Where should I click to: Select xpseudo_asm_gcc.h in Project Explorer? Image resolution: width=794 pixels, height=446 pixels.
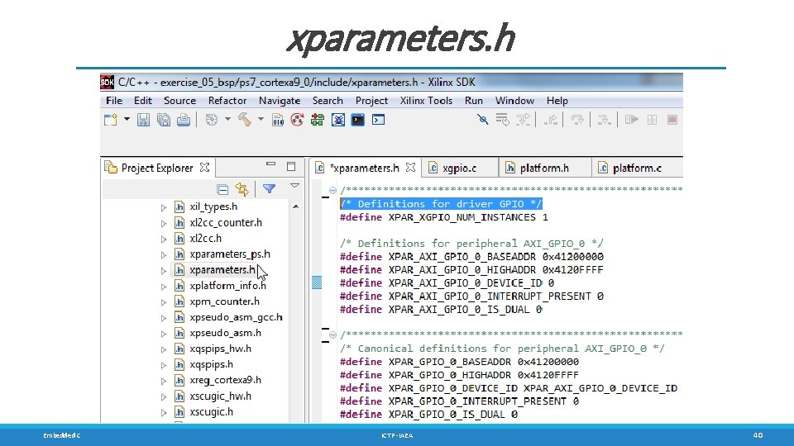[x=236, y=317]
